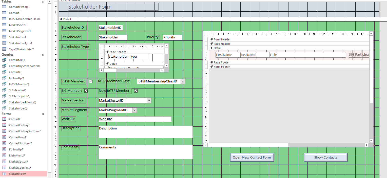Click the ContactNewF form icon

point(4,137)
